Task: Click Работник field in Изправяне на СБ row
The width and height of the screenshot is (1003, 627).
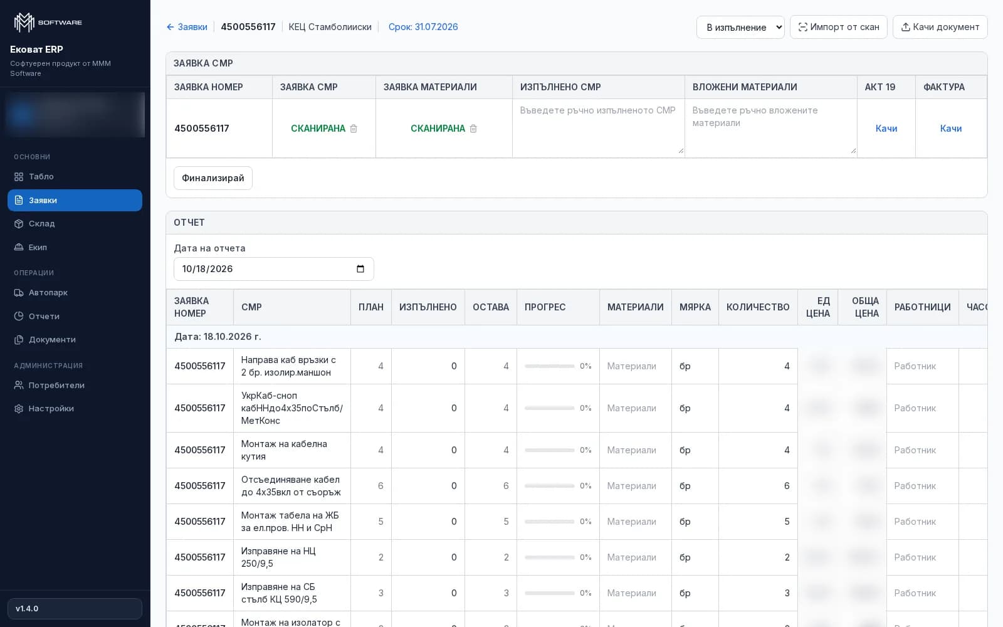Action: [x=922, y=593]
